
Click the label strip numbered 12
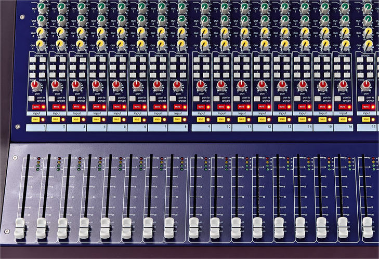click(x=262, y=128)
